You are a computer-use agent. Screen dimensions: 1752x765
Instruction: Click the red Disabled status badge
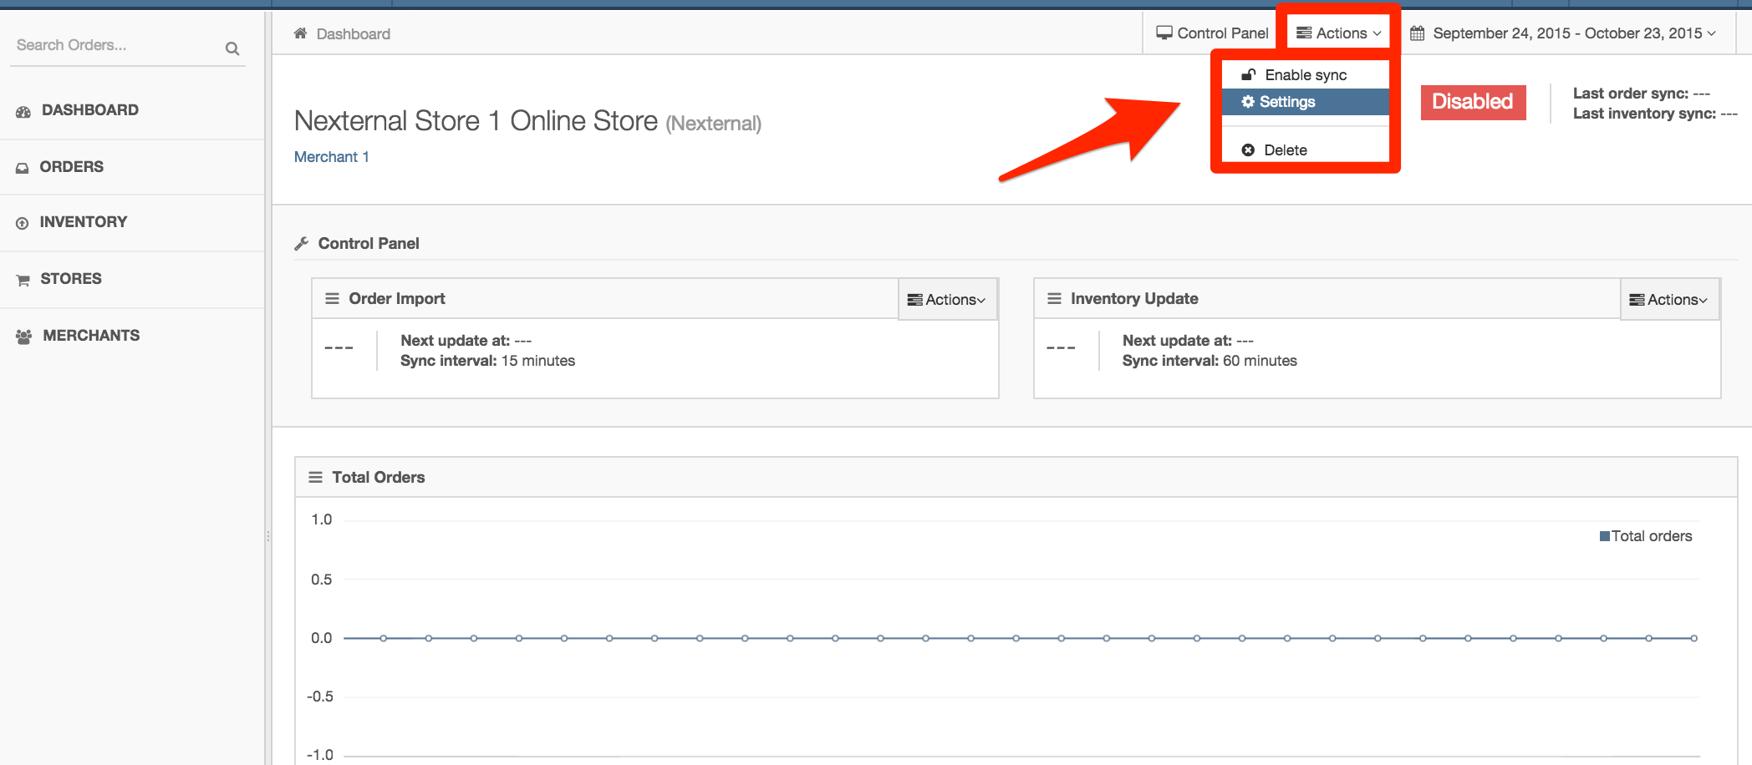click(x=1472, y=102)
